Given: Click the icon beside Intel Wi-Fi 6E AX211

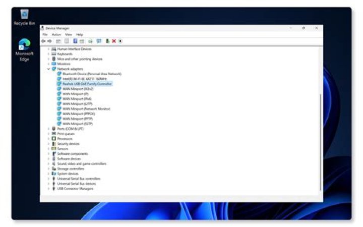Looking at the screenshot, I should point(59,79).
